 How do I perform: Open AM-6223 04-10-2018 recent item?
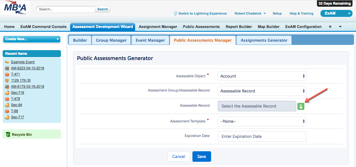tap(28, 68)
